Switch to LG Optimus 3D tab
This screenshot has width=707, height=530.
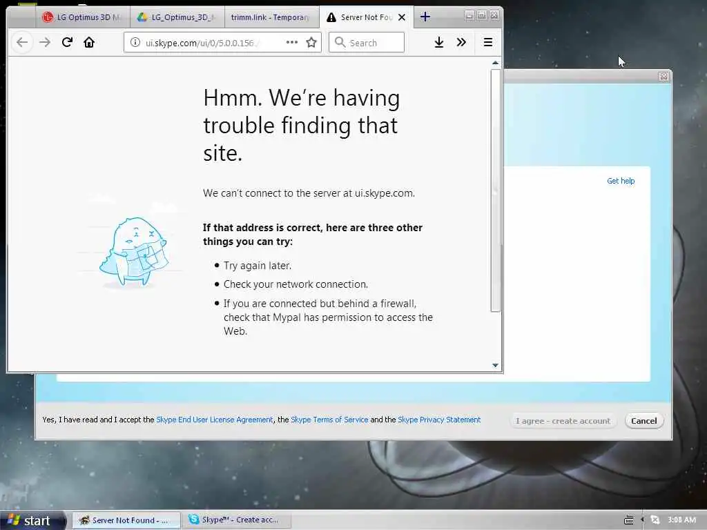[83, 17]
